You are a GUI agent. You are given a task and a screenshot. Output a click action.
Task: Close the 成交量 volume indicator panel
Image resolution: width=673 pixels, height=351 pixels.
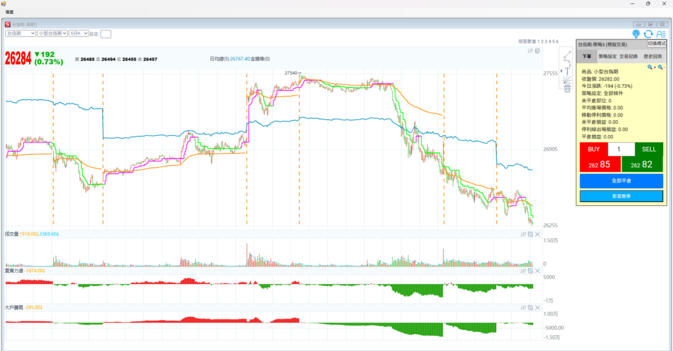537,234
